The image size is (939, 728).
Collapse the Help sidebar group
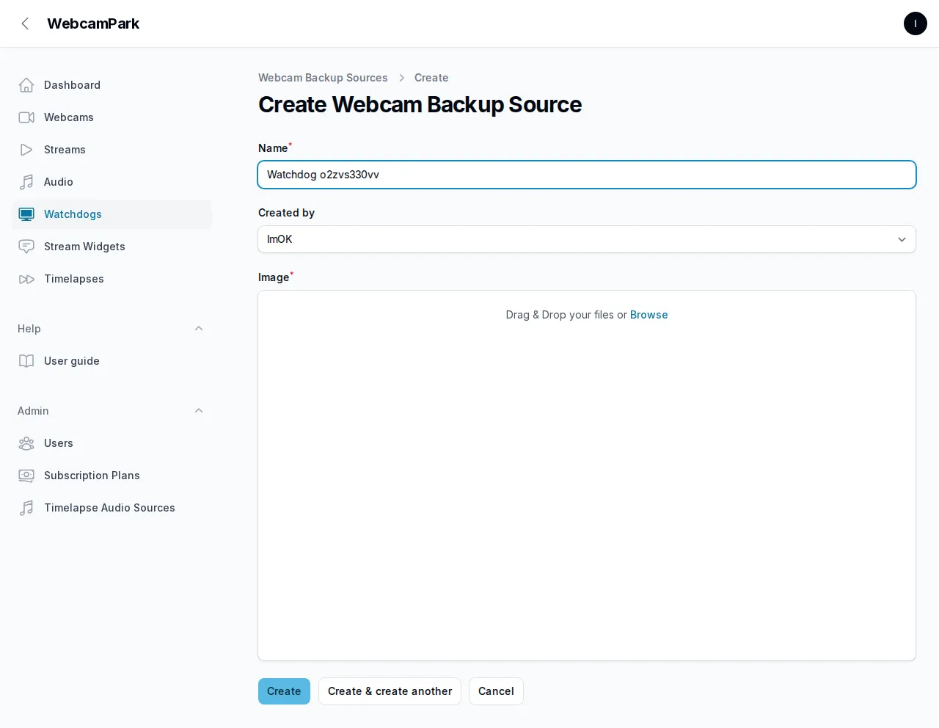point(199,329)
